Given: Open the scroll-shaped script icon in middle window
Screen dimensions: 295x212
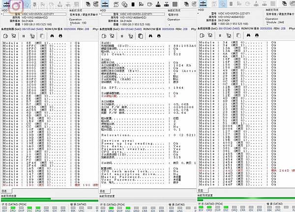Looking at the screenshot, I should pyautogui.click(x=116, y=4).
